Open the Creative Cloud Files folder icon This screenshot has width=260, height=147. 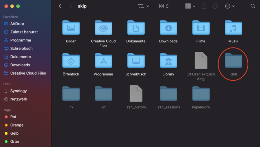[x=103, y=28]
